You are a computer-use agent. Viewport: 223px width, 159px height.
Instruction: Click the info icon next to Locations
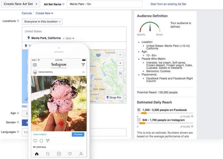[x=18, y=21]
